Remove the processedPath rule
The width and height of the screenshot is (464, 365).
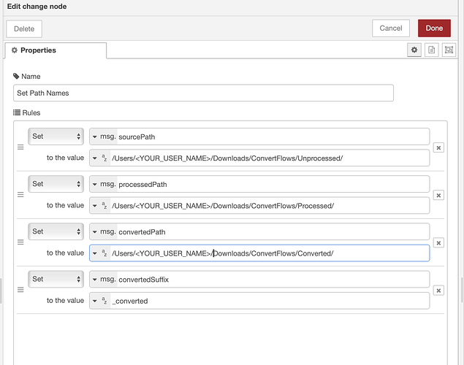point(438,195)
